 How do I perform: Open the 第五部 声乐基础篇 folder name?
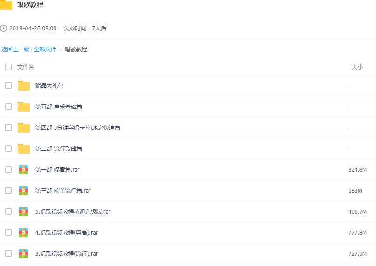click(59, 106)
